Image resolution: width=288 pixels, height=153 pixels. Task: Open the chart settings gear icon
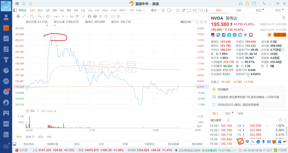pyautogui.click(x=163, y=10)
